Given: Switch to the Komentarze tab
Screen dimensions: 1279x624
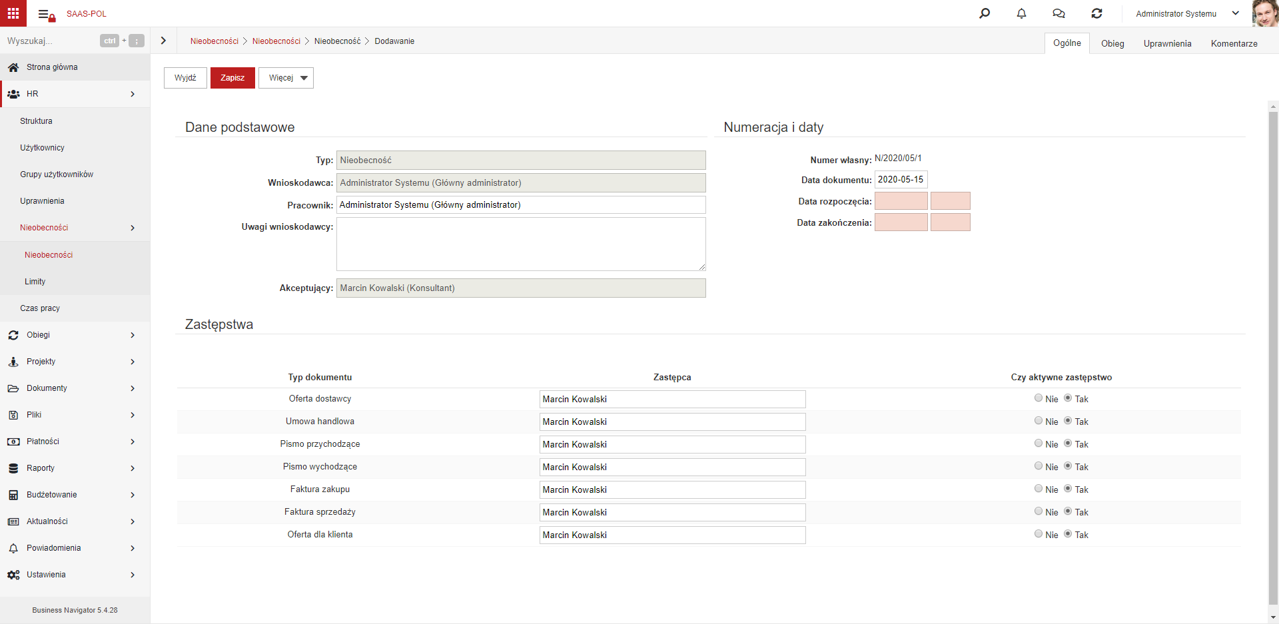Looking at the screenshot, I should pyautogui.click(x=1234, y=43).
